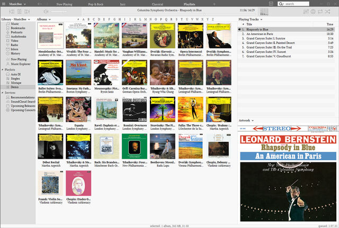The height and width of the screenshot is (228, 339).
Task: Select Ma Vlast Smetana album cover
Action: click(x=78, y=72)
